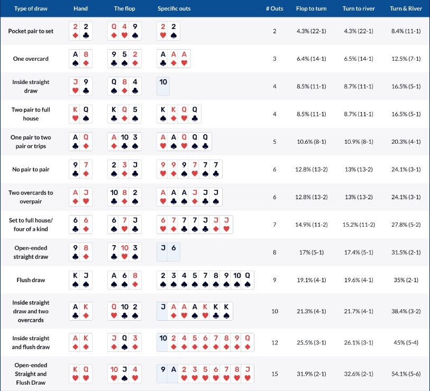Click the Queen card in the Pocket pair flop
This screenshot has height=391, width=430.
(114, 31)
